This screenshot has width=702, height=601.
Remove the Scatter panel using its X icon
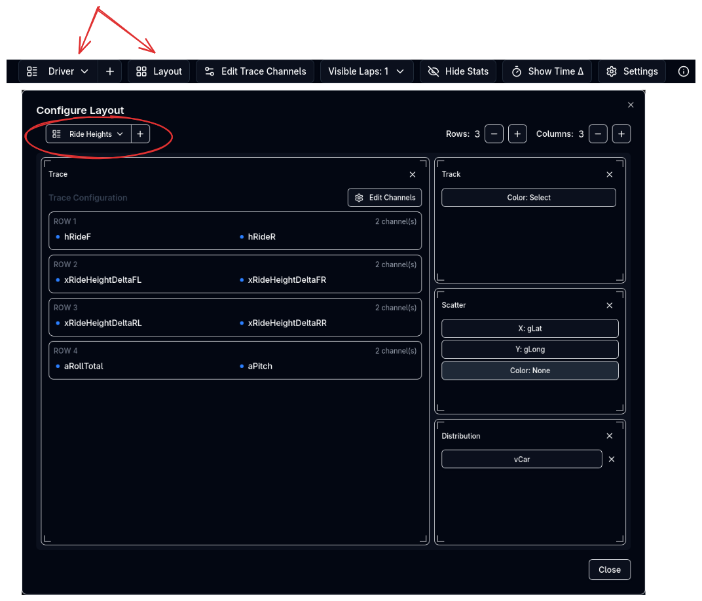click(609, 305)
